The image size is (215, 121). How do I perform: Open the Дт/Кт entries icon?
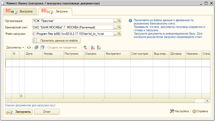[x=86, y=47]
